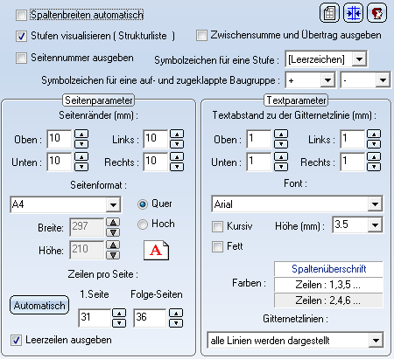Decrease Seitenränder Rechts value
Screen dimensions: 394x359
point(177,167)
